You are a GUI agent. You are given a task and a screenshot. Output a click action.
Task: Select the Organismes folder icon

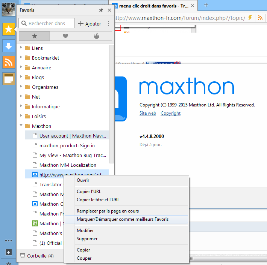(27, 87)
